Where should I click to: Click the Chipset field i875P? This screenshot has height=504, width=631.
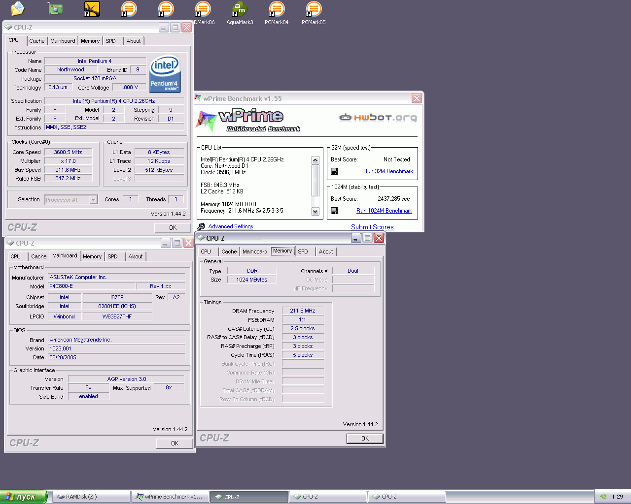117,297
